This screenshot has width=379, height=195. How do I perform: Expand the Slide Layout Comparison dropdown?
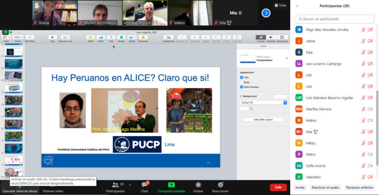(x=287, y=59)
